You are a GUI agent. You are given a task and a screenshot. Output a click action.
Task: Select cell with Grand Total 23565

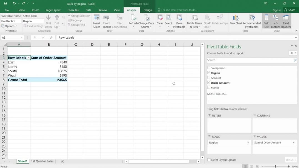click(49, 80)
